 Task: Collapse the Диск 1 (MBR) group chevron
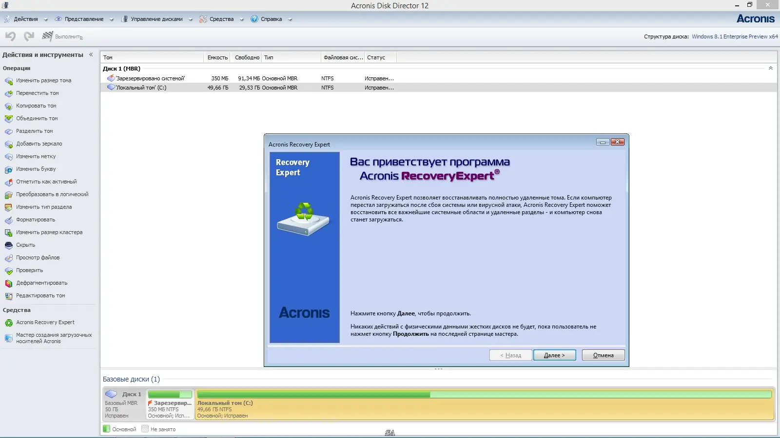771,68
